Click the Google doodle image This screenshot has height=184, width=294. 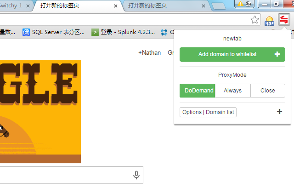tap(40, 111)
